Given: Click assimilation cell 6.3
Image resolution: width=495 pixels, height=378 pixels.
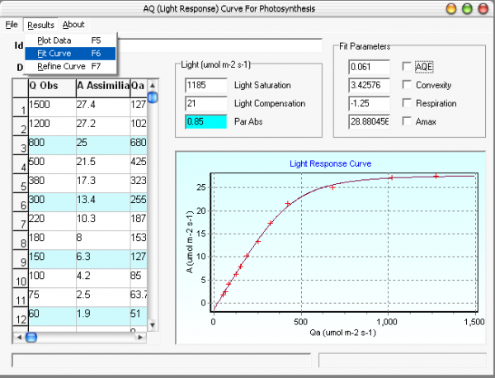Looking at the screenshot, I should 103,259.
